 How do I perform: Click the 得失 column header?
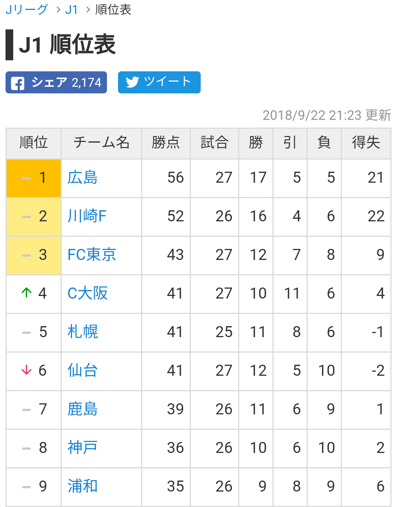tap(366, 143)
